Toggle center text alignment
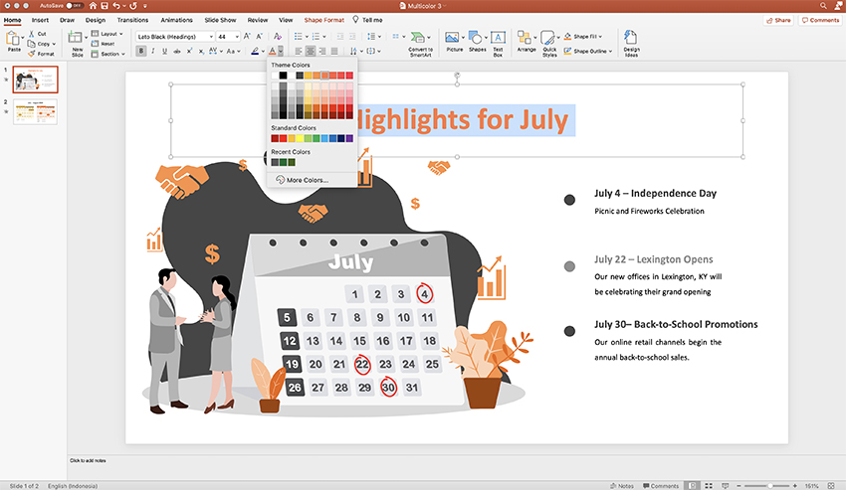 pyautogui.click(x=311, y=51)
